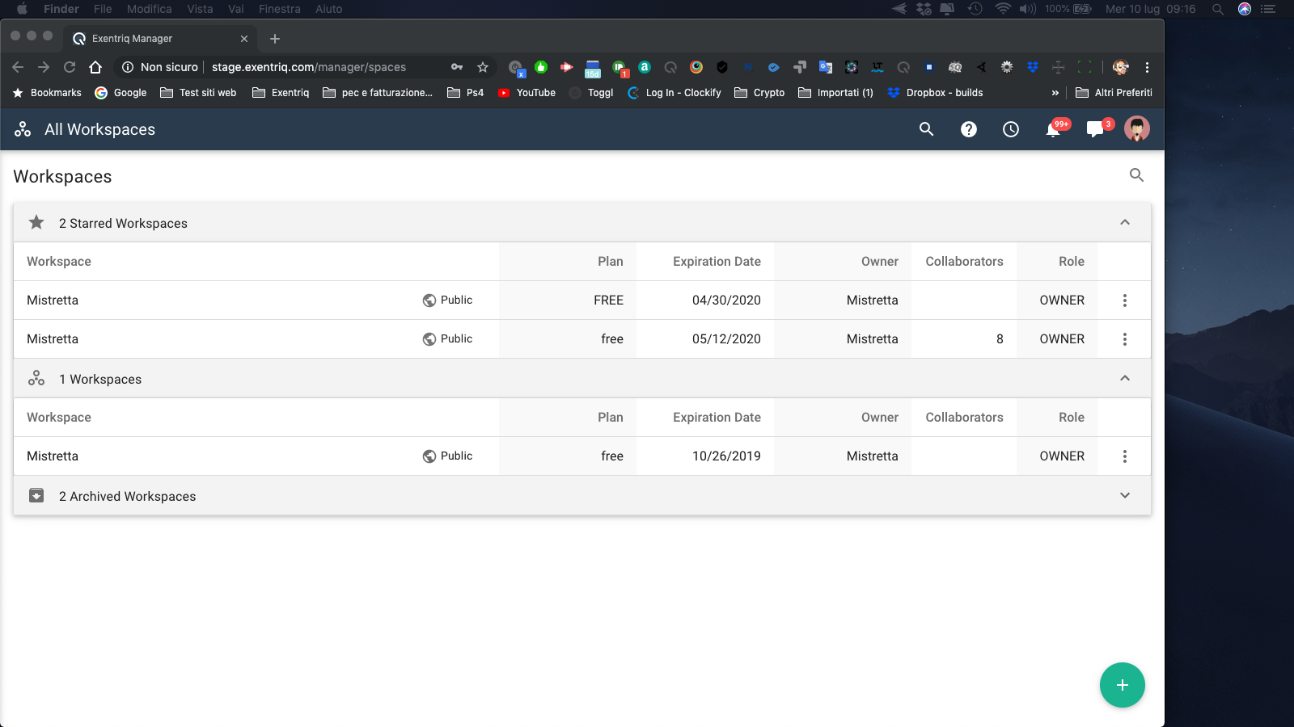This screenshot has height=727, width=1294.
Task: Collapse the 1 Workspaces section
Action: point(1124,379)
